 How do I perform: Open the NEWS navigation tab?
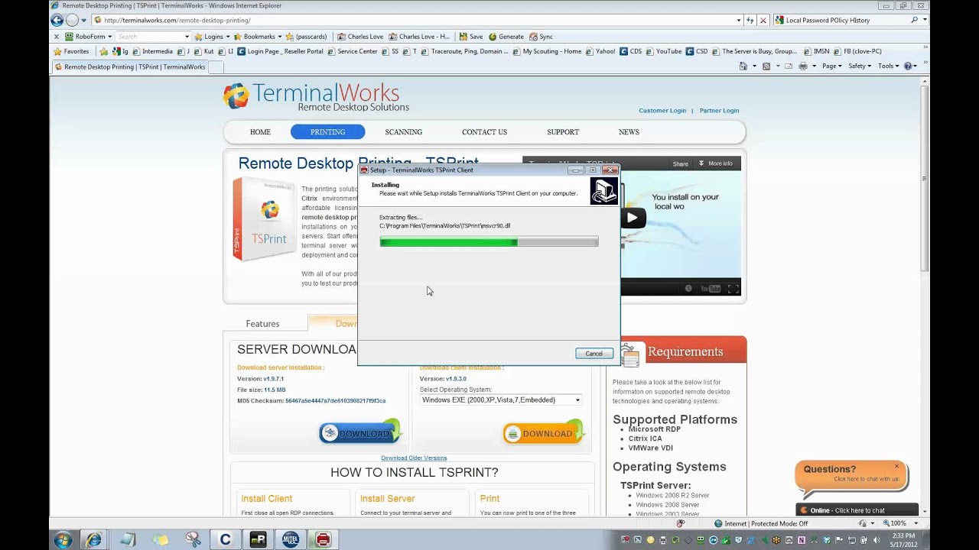pos(629,132)
